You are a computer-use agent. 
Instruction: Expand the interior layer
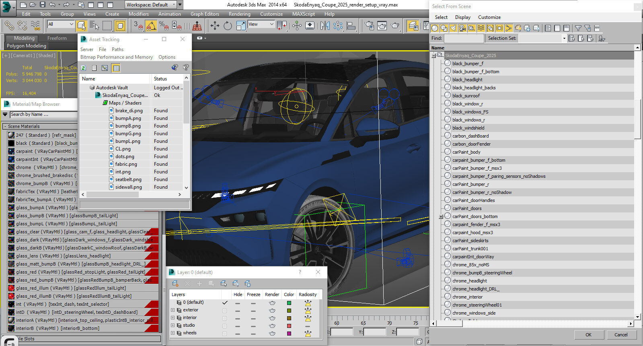pyautogui.click(x=173, y=318)
